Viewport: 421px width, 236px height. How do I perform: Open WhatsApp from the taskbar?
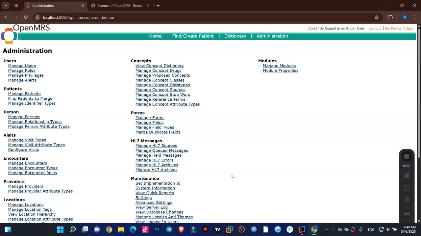point(290,229)
